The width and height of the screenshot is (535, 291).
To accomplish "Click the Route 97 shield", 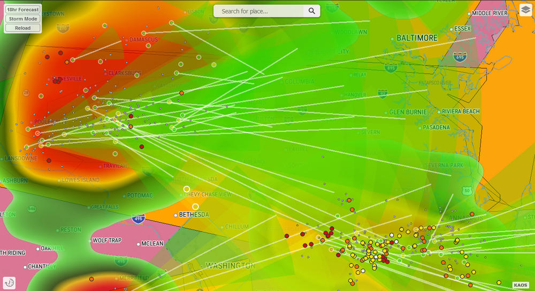I will (383, 93).
